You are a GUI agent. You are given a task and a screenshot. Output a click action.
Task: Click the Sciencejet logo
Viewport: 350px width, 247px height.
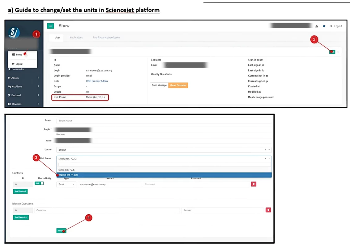coord(14,33)
